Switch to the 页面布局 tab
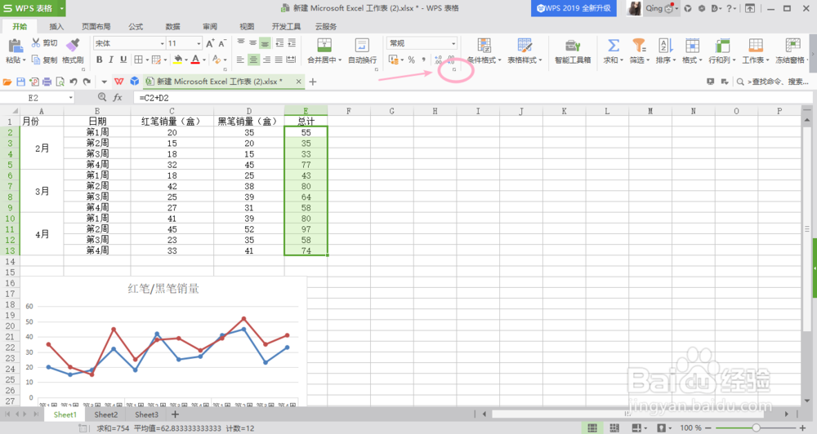817x434 pixels. pyautogui.click(x=96, y=26)
